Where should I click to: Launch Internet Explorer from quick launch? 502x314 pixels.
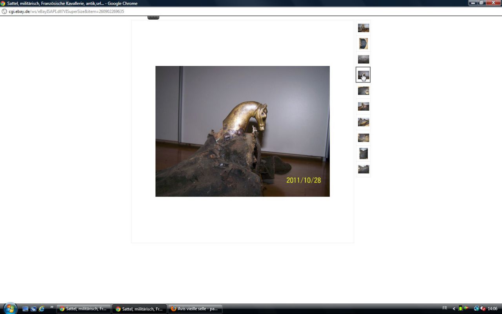pos(41,309)
